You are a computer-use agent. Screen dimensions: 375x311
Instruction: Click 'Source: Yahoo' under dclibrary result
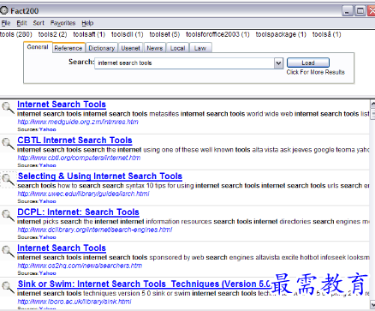[x=37, y=237]
